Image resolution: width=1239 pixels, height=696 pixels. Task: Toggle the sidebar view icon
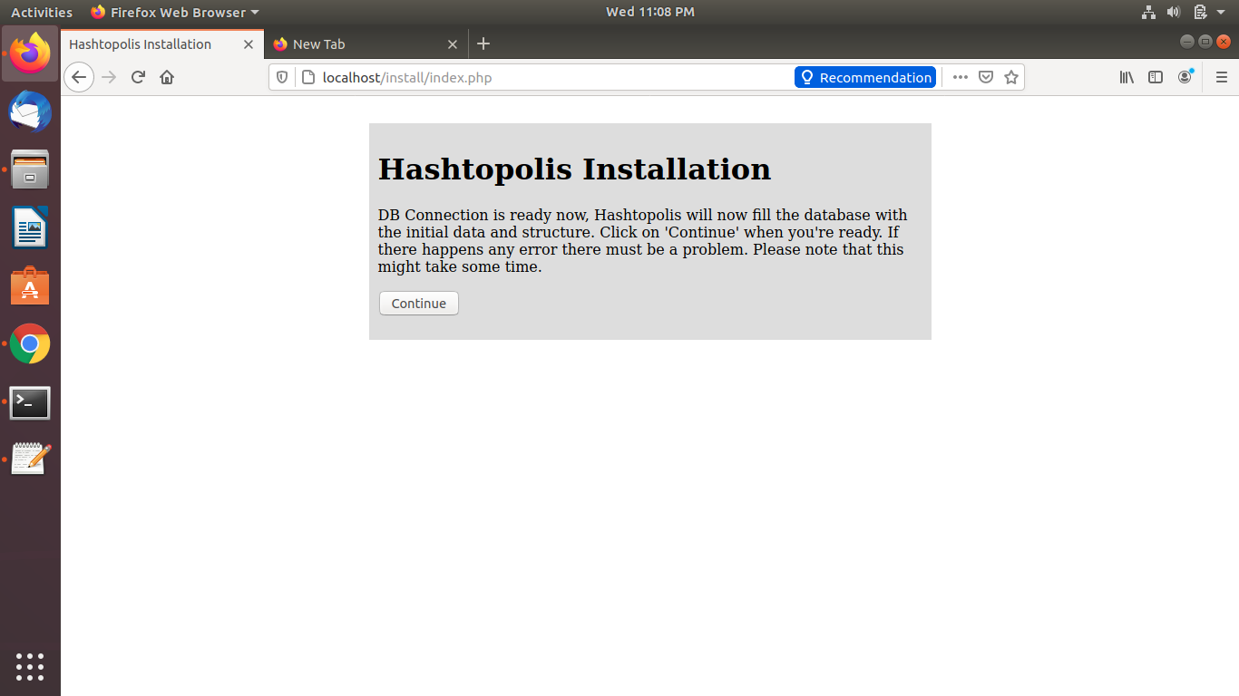coord(1156,77)
